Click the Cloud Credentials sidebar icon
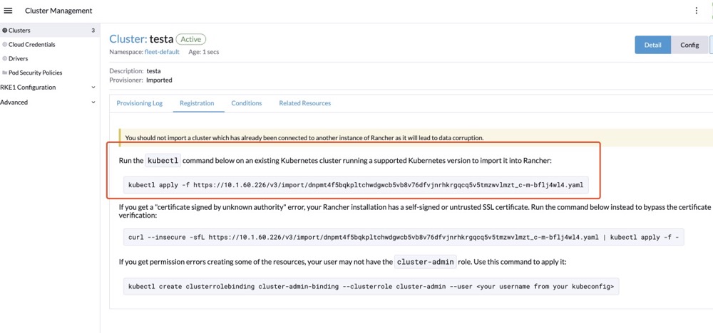 tap(4, 44)
